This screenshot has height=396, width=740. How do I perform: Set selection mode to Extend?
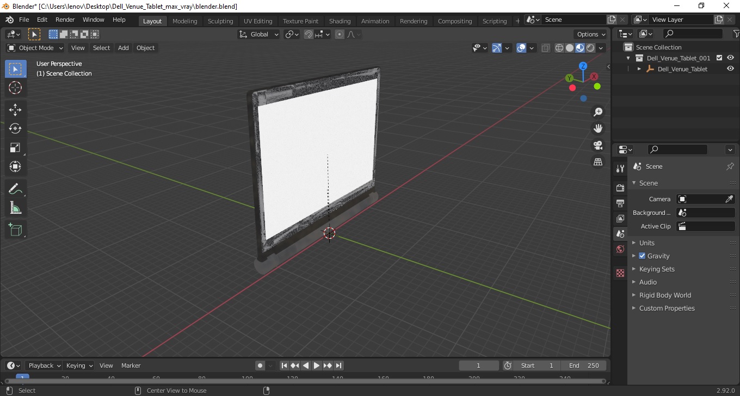[64, 34]
